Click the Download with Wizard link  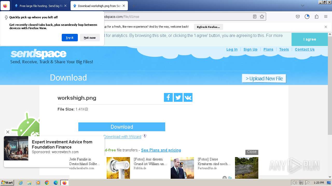tap(122, 137)
